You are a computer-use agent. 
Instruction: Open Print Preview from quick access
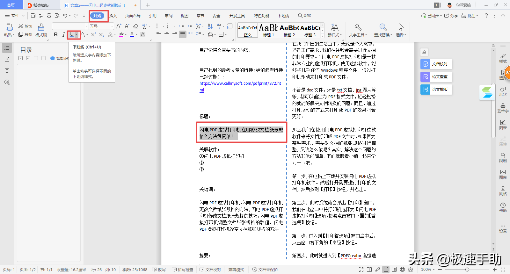(x=57, y=16)
